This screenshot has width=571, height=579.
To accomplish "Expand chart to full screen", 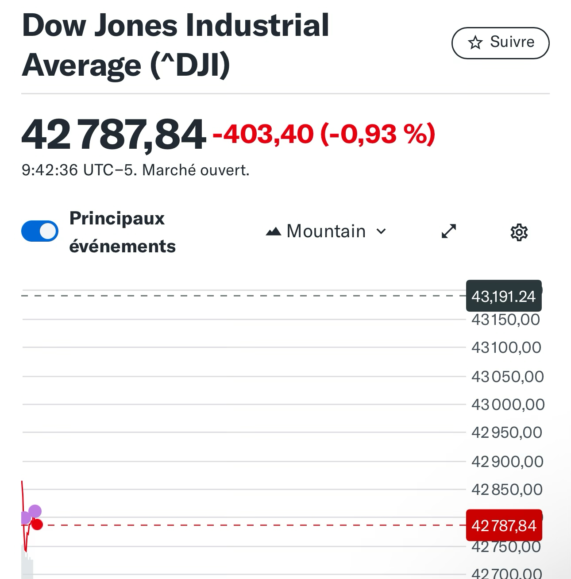I will (449, 231).
